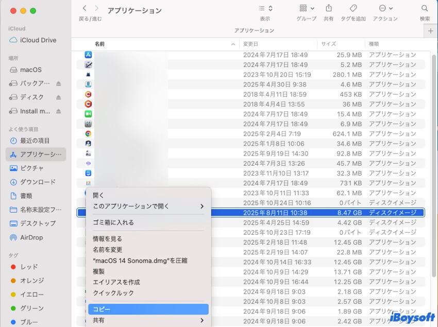Screen dimensions: 438x327
Task: Toggle the list view sort order on 名前 column
Action: (x=99, y=44)
